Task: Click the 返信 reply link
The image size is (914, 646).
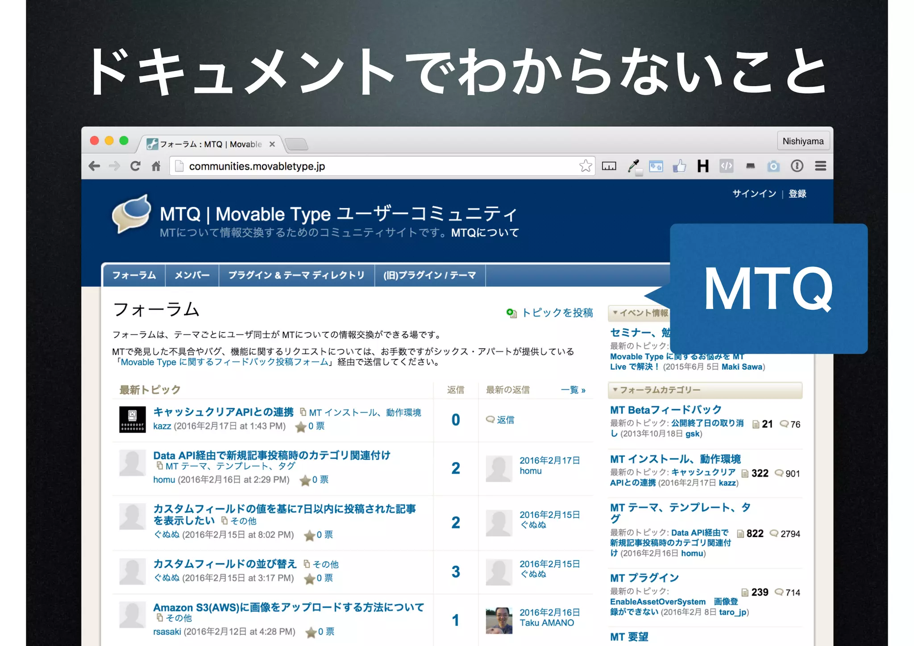Action: pyautogui.click(x=505, y=420)
